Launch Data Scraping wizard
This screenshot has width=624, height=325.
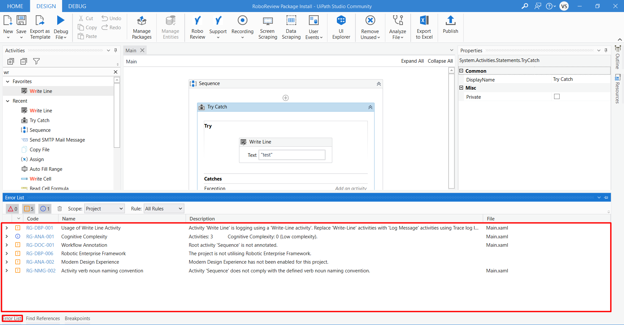click(291, 28)
